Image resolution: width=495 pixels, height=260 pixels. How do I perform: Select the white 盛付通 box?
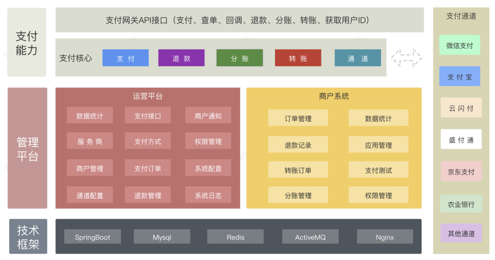coord(461,140)
